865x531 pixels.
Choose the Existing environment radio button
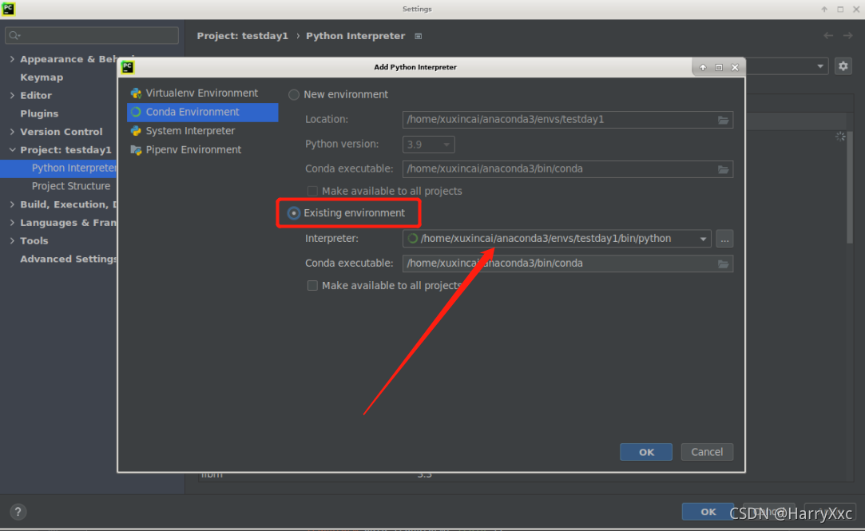pyautogui.click(x=294, y=213)
